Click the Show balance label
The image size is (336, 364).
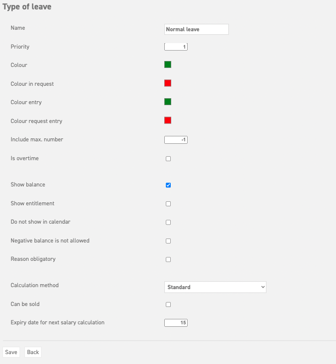(28, 184)
